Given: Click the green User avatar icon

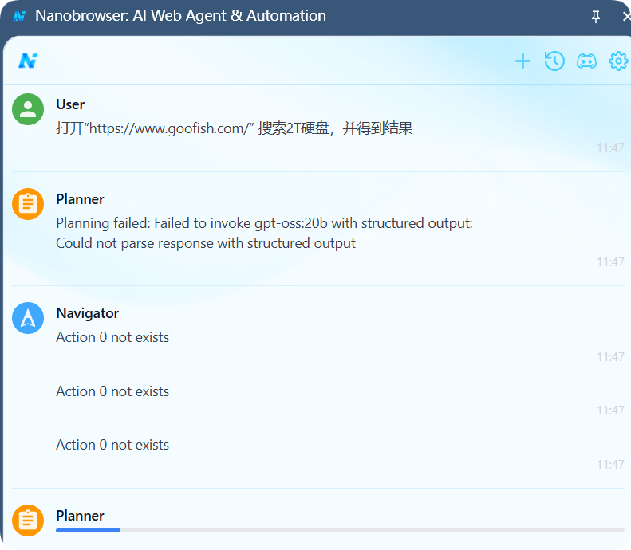Looking at the screenshot, I should [28, 109].
